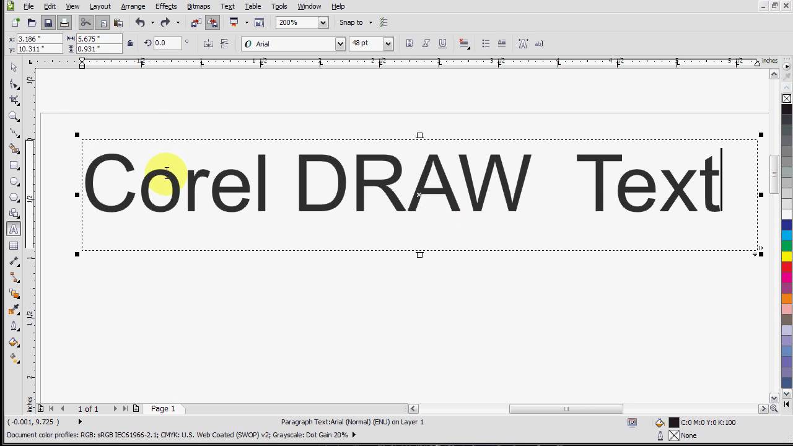Toggle bullet list formatting

(486, 43)
